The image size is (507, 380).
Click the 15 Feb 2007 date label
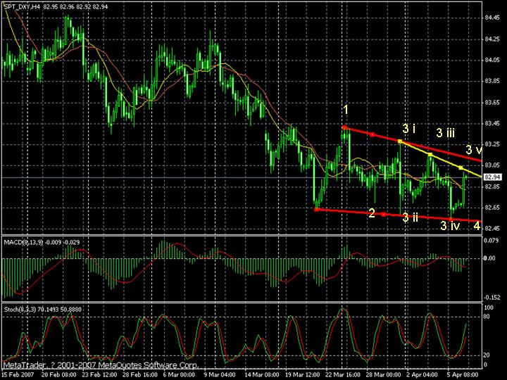tap(16, 374)
